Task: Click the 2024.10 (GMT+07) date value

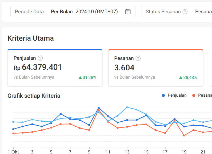Action: tap(97, 12)
